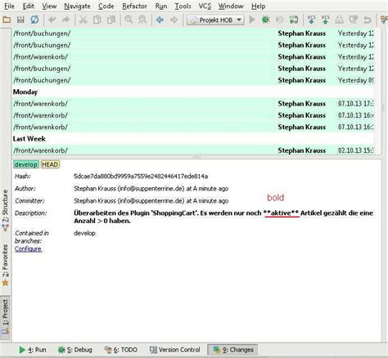Select the commit dated 02.10.13 15:
This screenshot has width=388, height=358.
(x=193, y=150)
